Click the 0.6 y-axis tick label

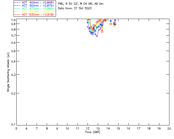point(13,43)
